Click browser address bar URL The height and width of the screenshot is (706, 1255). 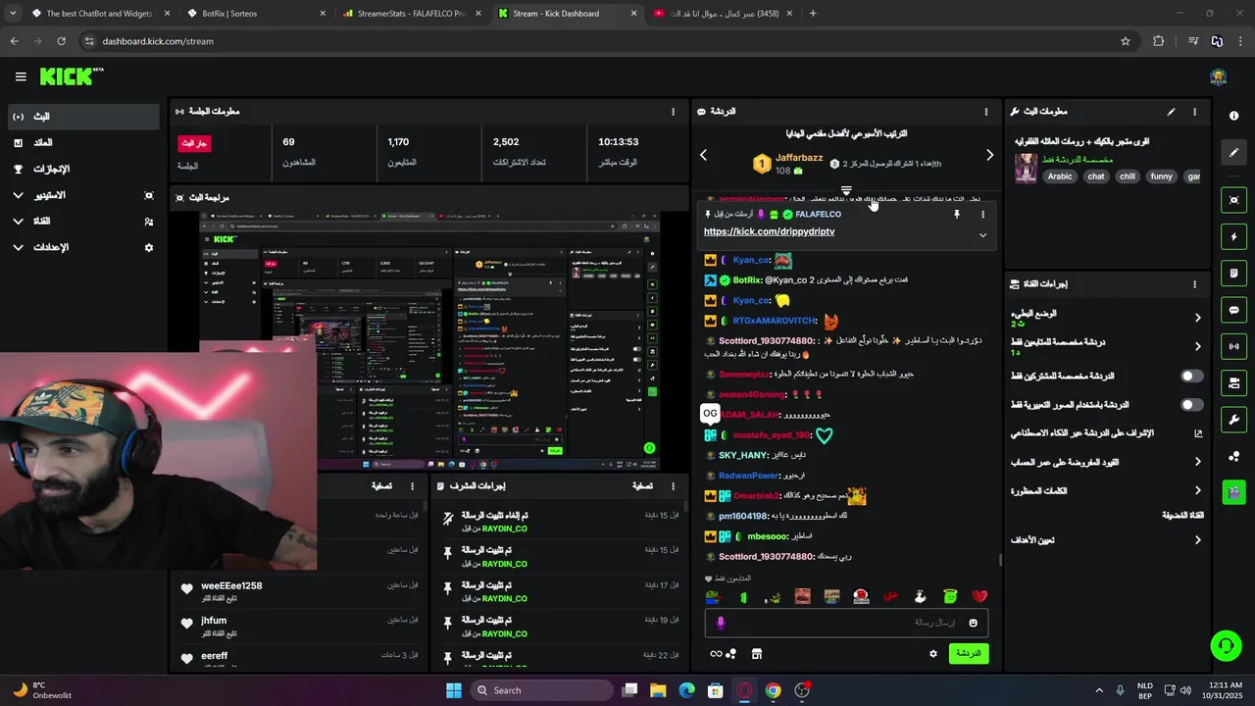coord(158,41)
